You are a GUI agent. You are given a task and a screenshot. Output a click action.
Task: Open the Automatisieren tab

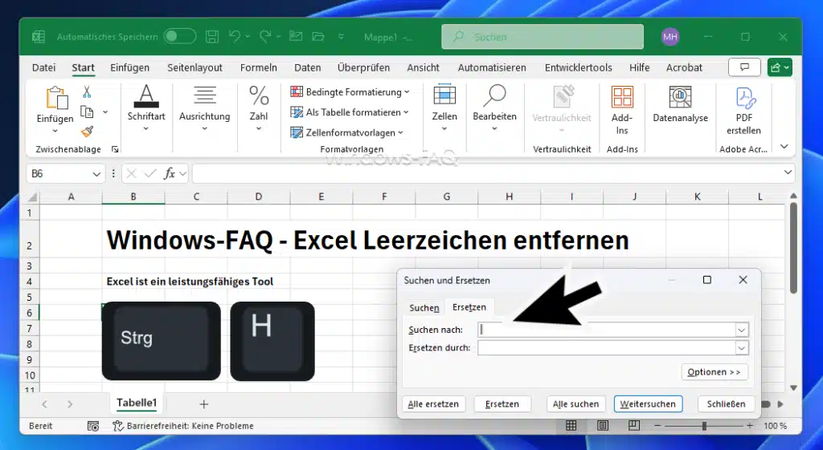coord(492,67)
